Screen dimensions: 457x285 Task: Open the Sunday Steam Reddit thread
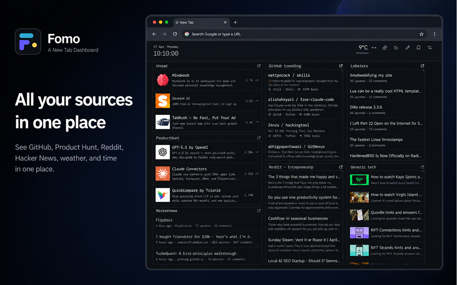tap(304, 240)
